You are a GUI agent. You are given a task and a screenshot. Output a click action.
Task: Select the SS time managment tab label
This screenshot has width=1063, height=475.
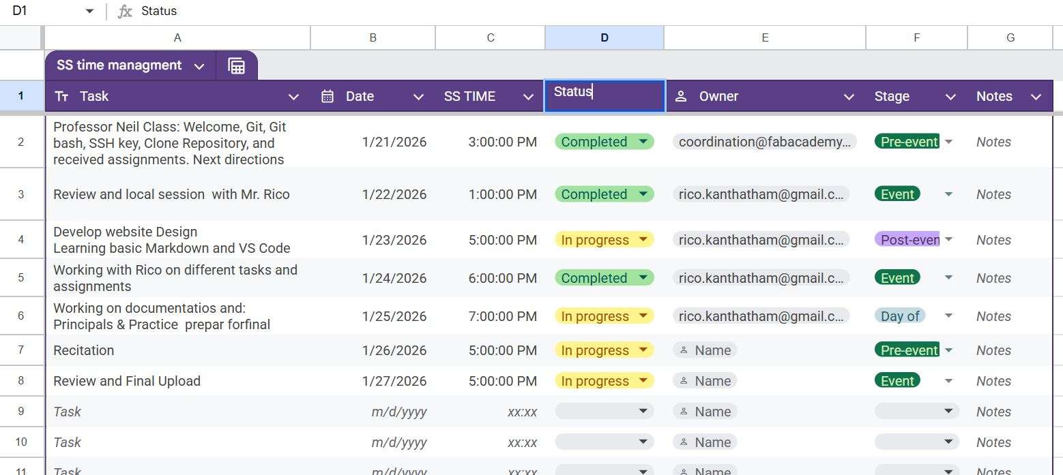coord(119,65)
